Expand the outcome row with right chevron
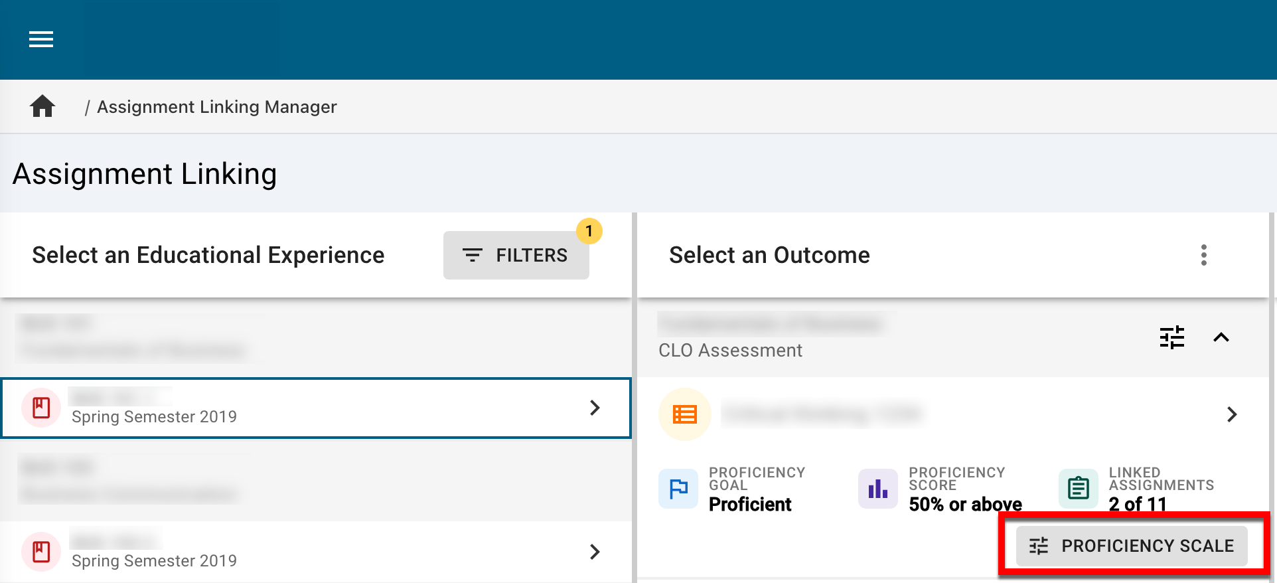Screen dimensions: 1277x583 (x=1232, y=414)
